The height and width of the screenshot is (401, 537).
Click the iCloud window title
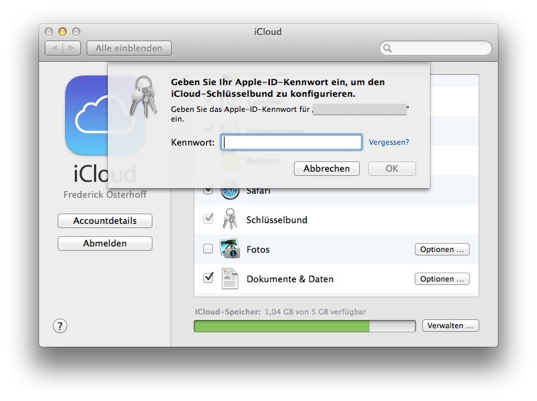268,32
